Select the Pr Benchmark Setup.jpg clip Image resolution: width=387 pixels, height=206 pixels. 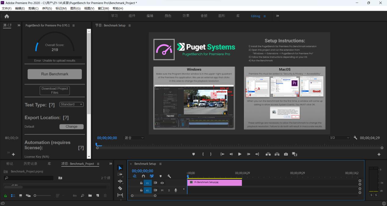pyautogui.click(x=214, y=182)
